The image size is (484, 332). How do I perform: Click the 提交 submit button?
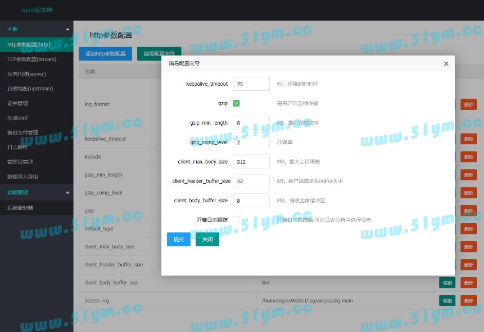tap(179, 239)
